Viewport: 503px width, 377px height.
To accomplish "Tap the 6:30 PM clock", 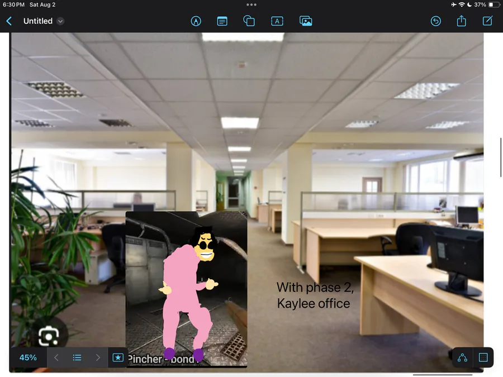I will (13, 5).
